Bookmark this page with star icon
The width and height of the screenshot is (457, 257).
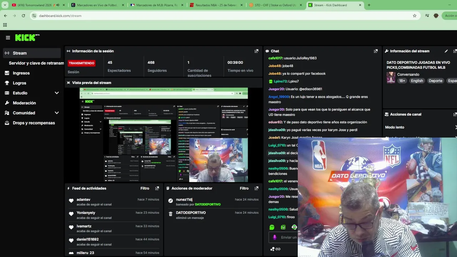(x=415, y=16)
